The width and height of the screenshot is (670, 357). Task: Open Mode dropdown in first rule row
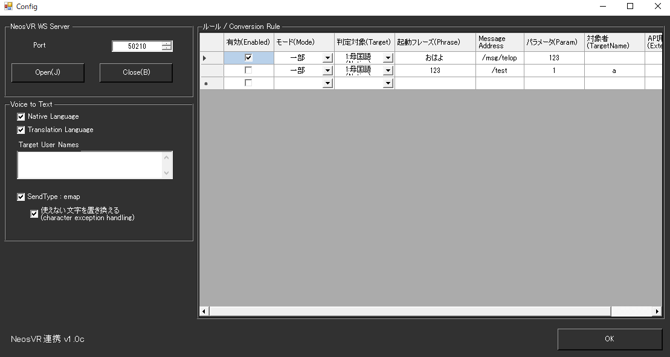coord(327,57)
